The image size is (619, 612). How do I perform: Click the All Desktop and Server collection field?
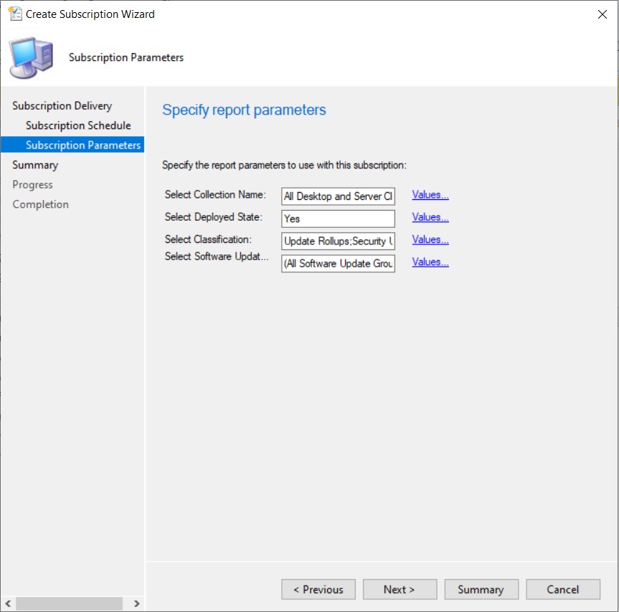point(337,195)
